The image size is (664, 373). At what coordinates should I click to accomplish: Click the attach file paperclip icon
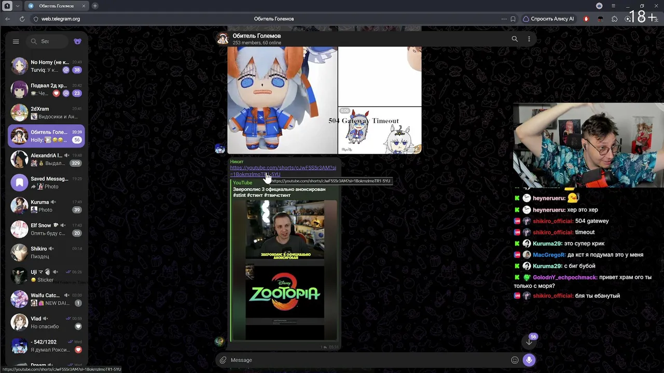coord(223,360)
